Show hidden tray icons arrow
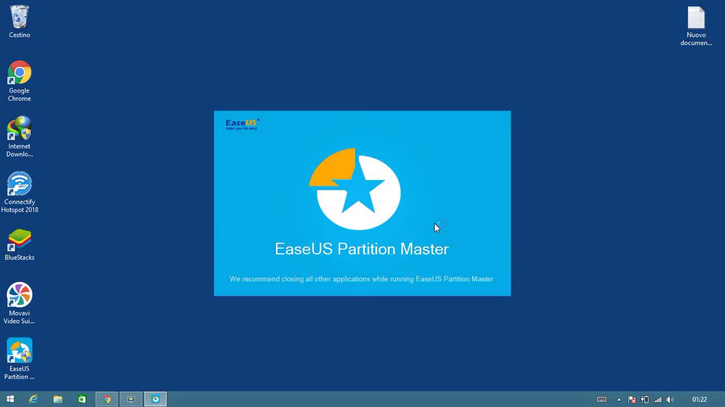 (619, 400)
